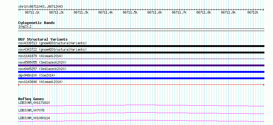Open variant nsv4343722 (gnomADStructuralVariants) label
The height and width of the screenshot is (125, 273).
pyautogui.click(x=52, y=49)
